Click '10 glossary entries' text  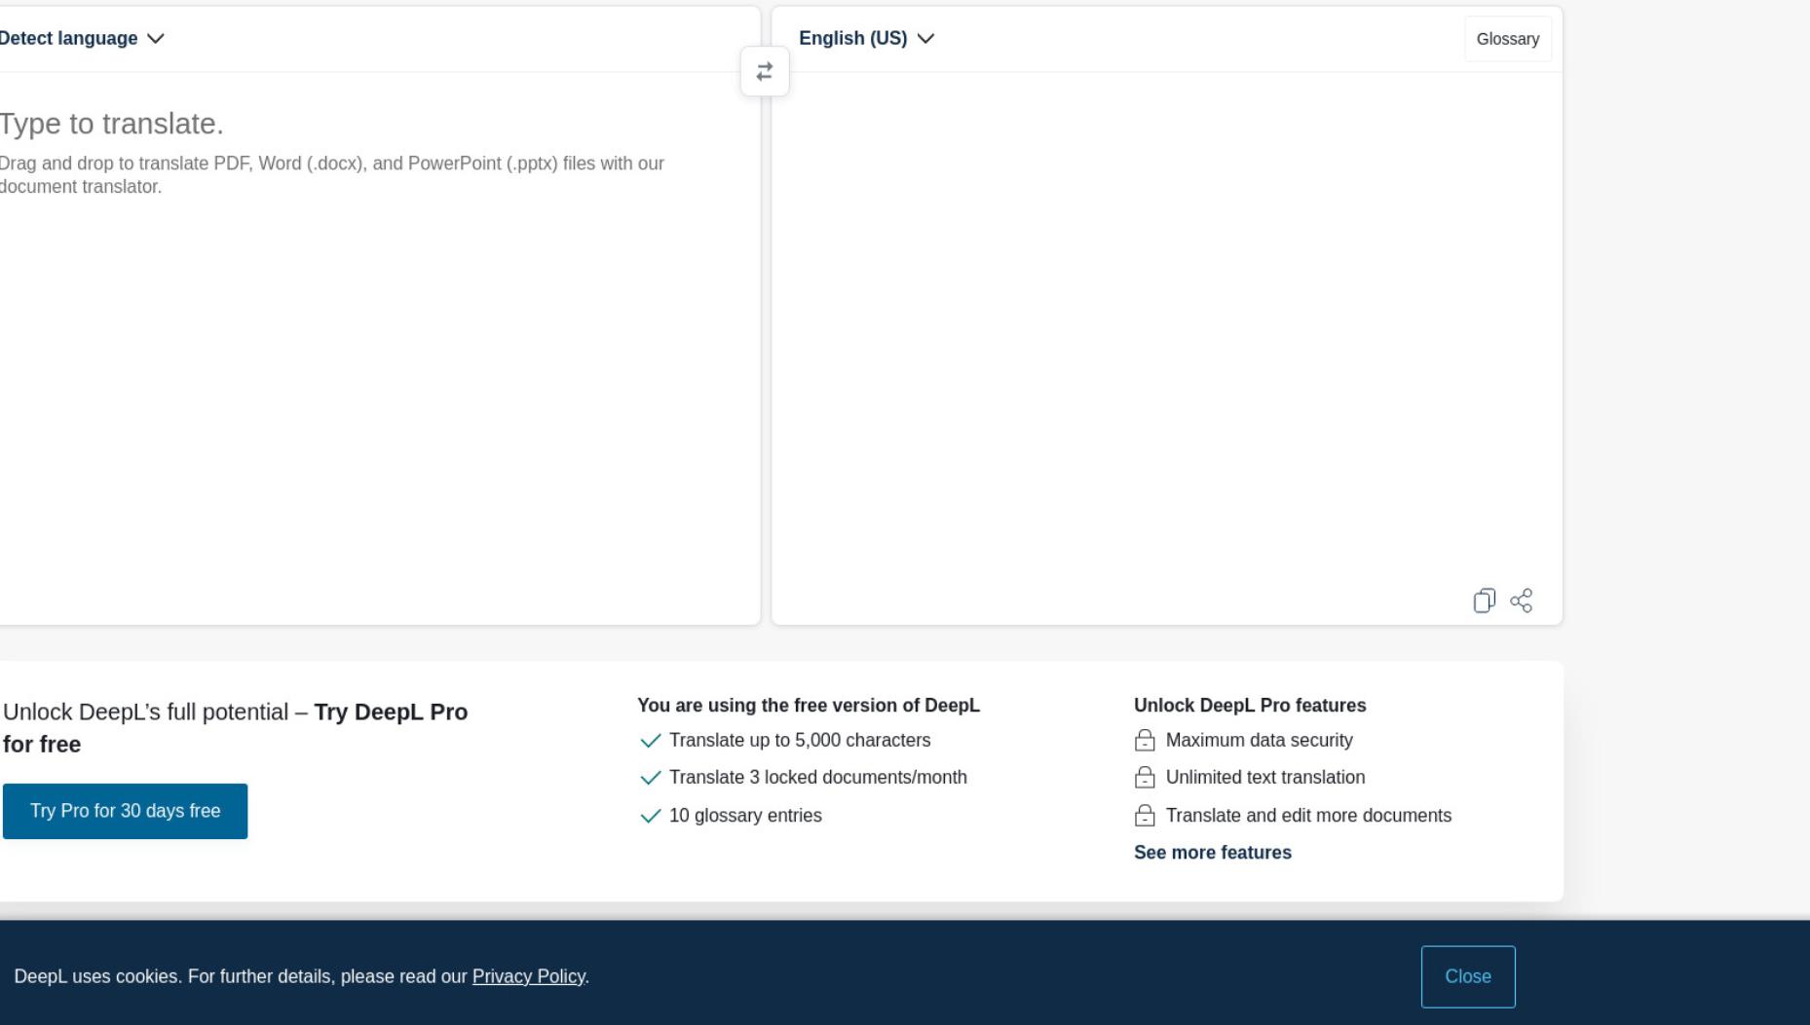745,816
